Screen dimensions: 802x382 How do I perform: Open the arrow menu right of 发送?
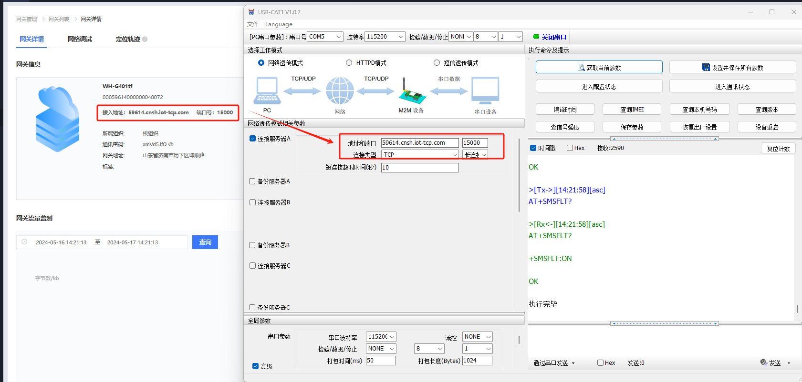coord(789,363)
